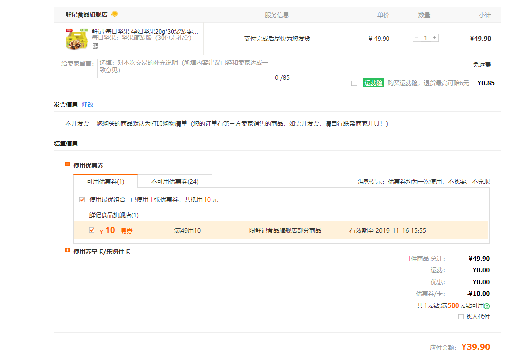Click the 每日坚果：坚果简装版 variant text
The width and height of the screenshot is (531, 353).
tap(141, 37)
